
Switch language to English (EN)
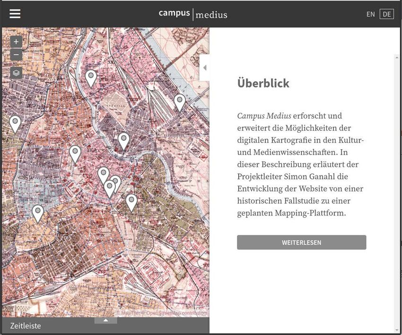pyautogui.click(x=370, y=14)
